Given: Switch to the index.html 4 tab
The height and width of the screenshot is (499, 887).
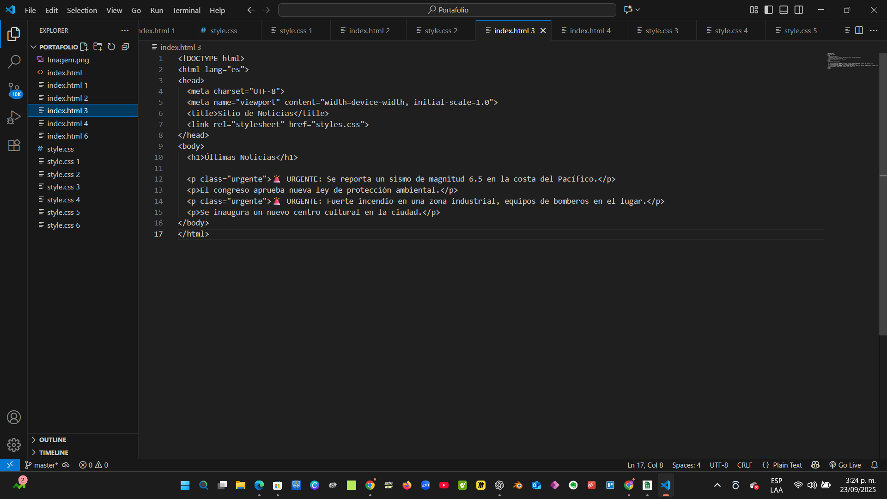Looking at the screenshot, I should pyautogui.click(x=589, y=30).
